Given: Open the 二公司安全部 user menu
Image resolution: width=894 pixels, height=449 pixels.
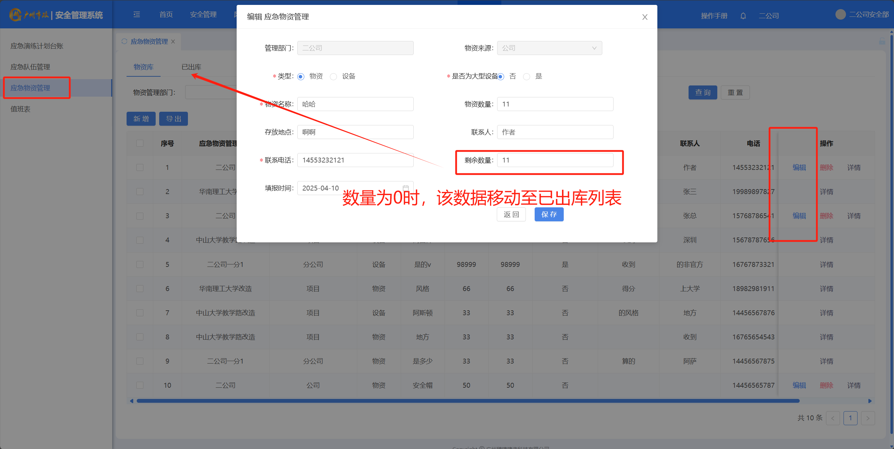Looking at the screenshot, I should coord(868,14).
